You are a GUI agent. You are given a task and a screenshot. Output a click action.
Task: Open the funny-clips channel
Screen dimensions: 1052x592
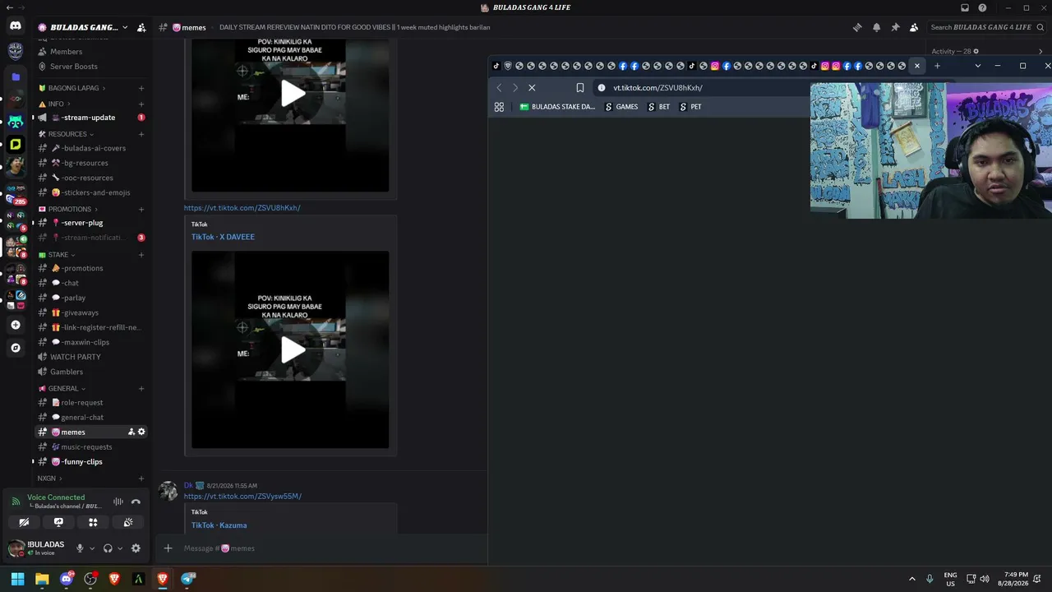pyautogui.click(x=91, y=462)
